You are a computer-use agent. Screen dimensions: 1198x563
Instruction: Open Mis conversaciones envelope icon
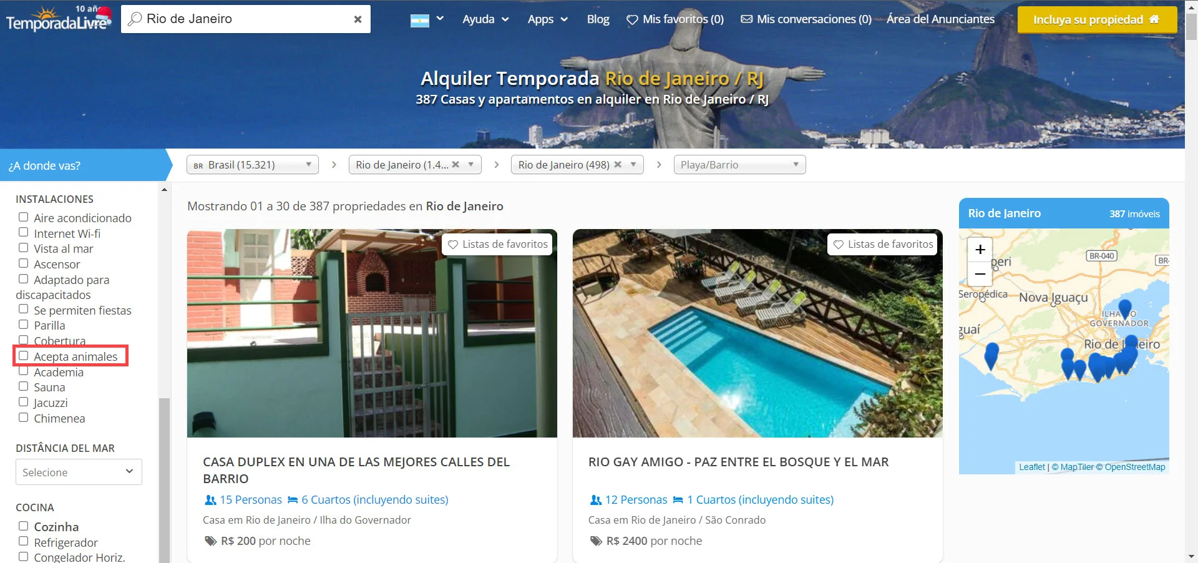[746, 19]
